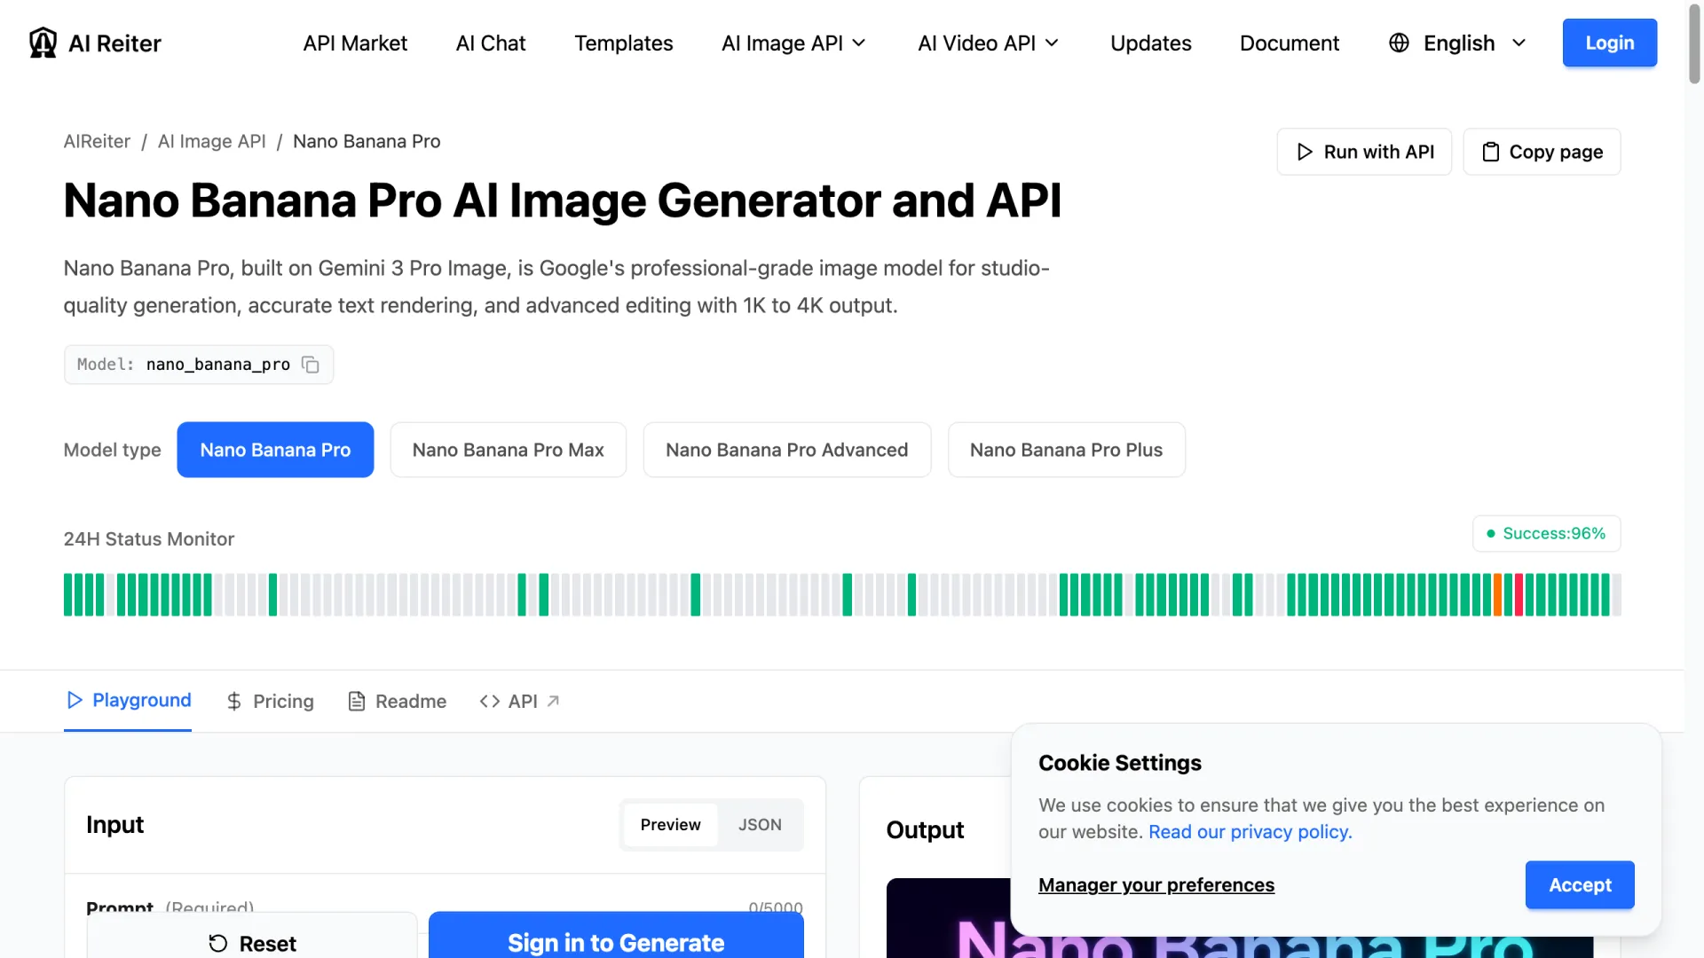The width and height of the screenshot is (1704, 958).
Task: Switch input view to JSON
Action: [761, 825]
